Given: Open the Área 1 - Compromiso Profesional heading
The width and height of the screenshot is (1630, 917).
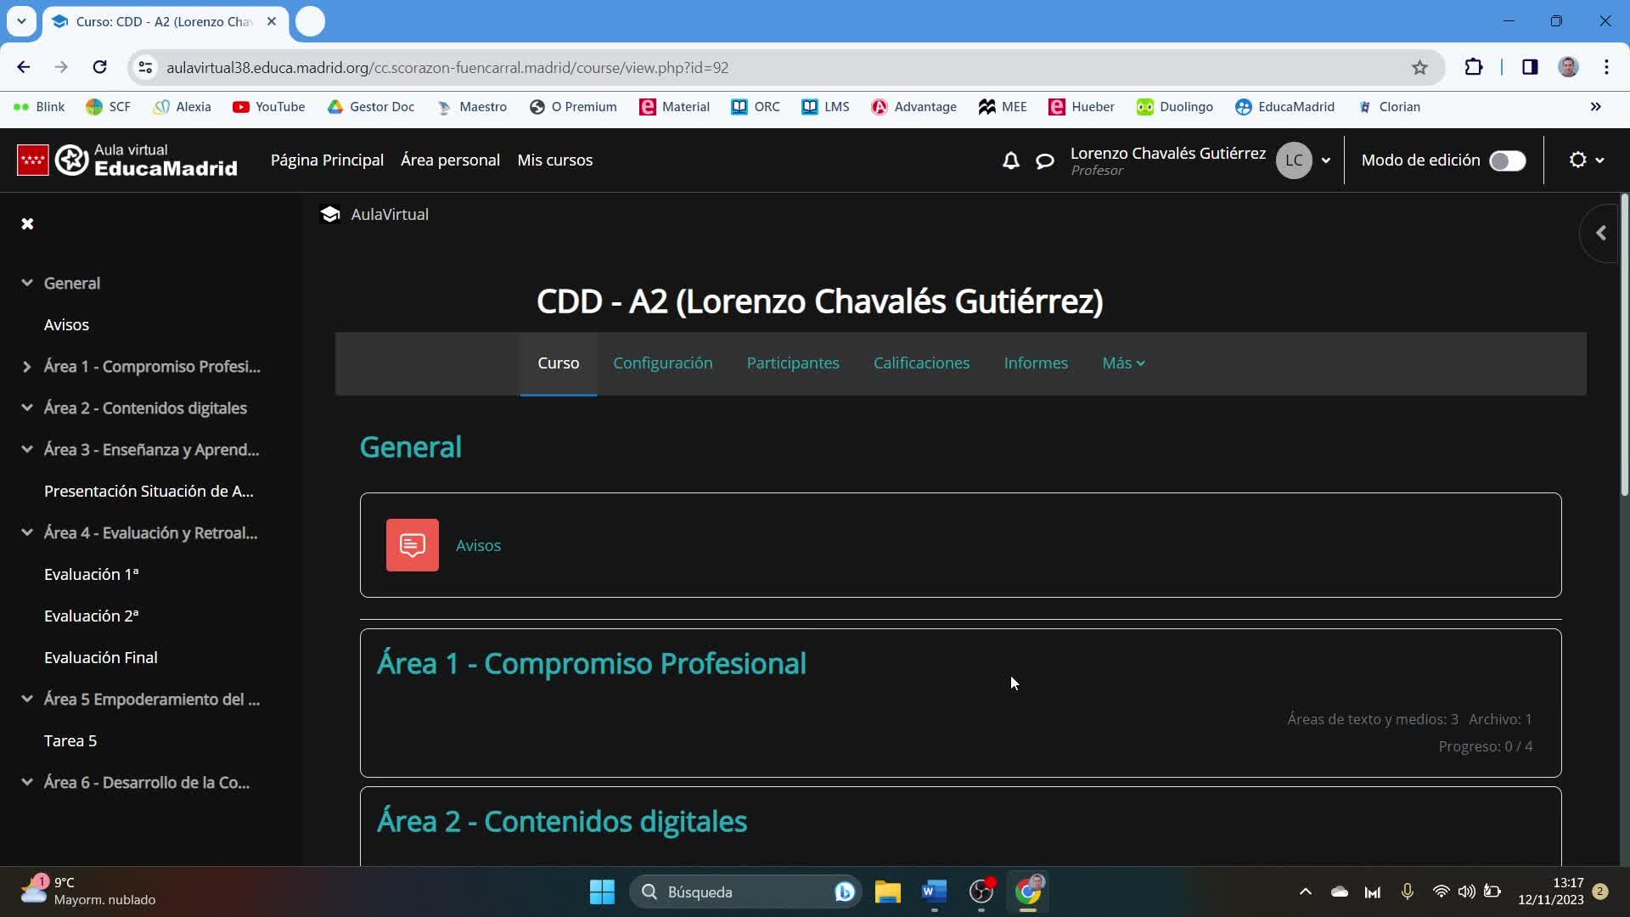Looking at the screenshot, I should [x=591, y=664].
